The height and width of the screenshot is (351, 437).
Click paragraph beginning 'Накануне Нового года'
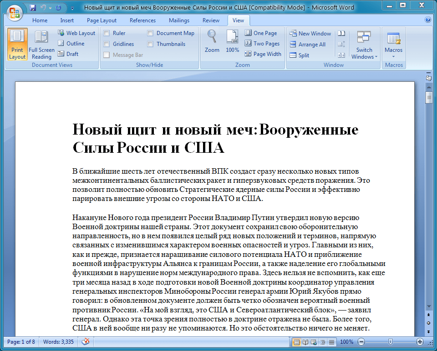pos(229,273)
